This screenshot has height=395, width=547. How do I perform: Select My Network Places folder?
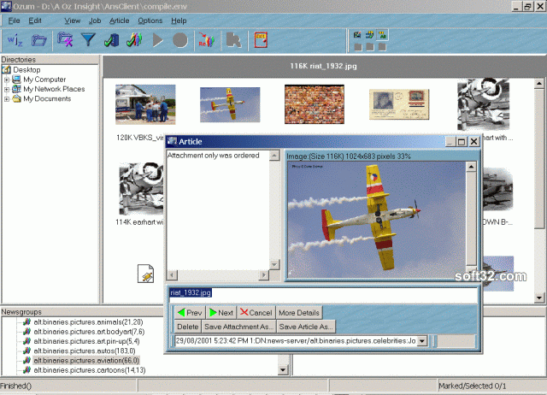click(x=54, y=89)
